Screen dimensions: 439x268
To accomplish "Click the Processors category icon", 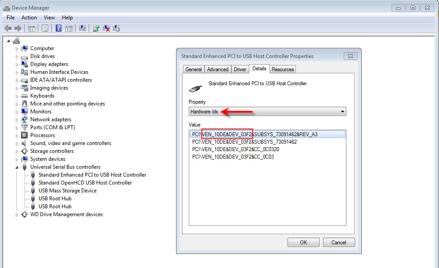I will coord(25,135).
